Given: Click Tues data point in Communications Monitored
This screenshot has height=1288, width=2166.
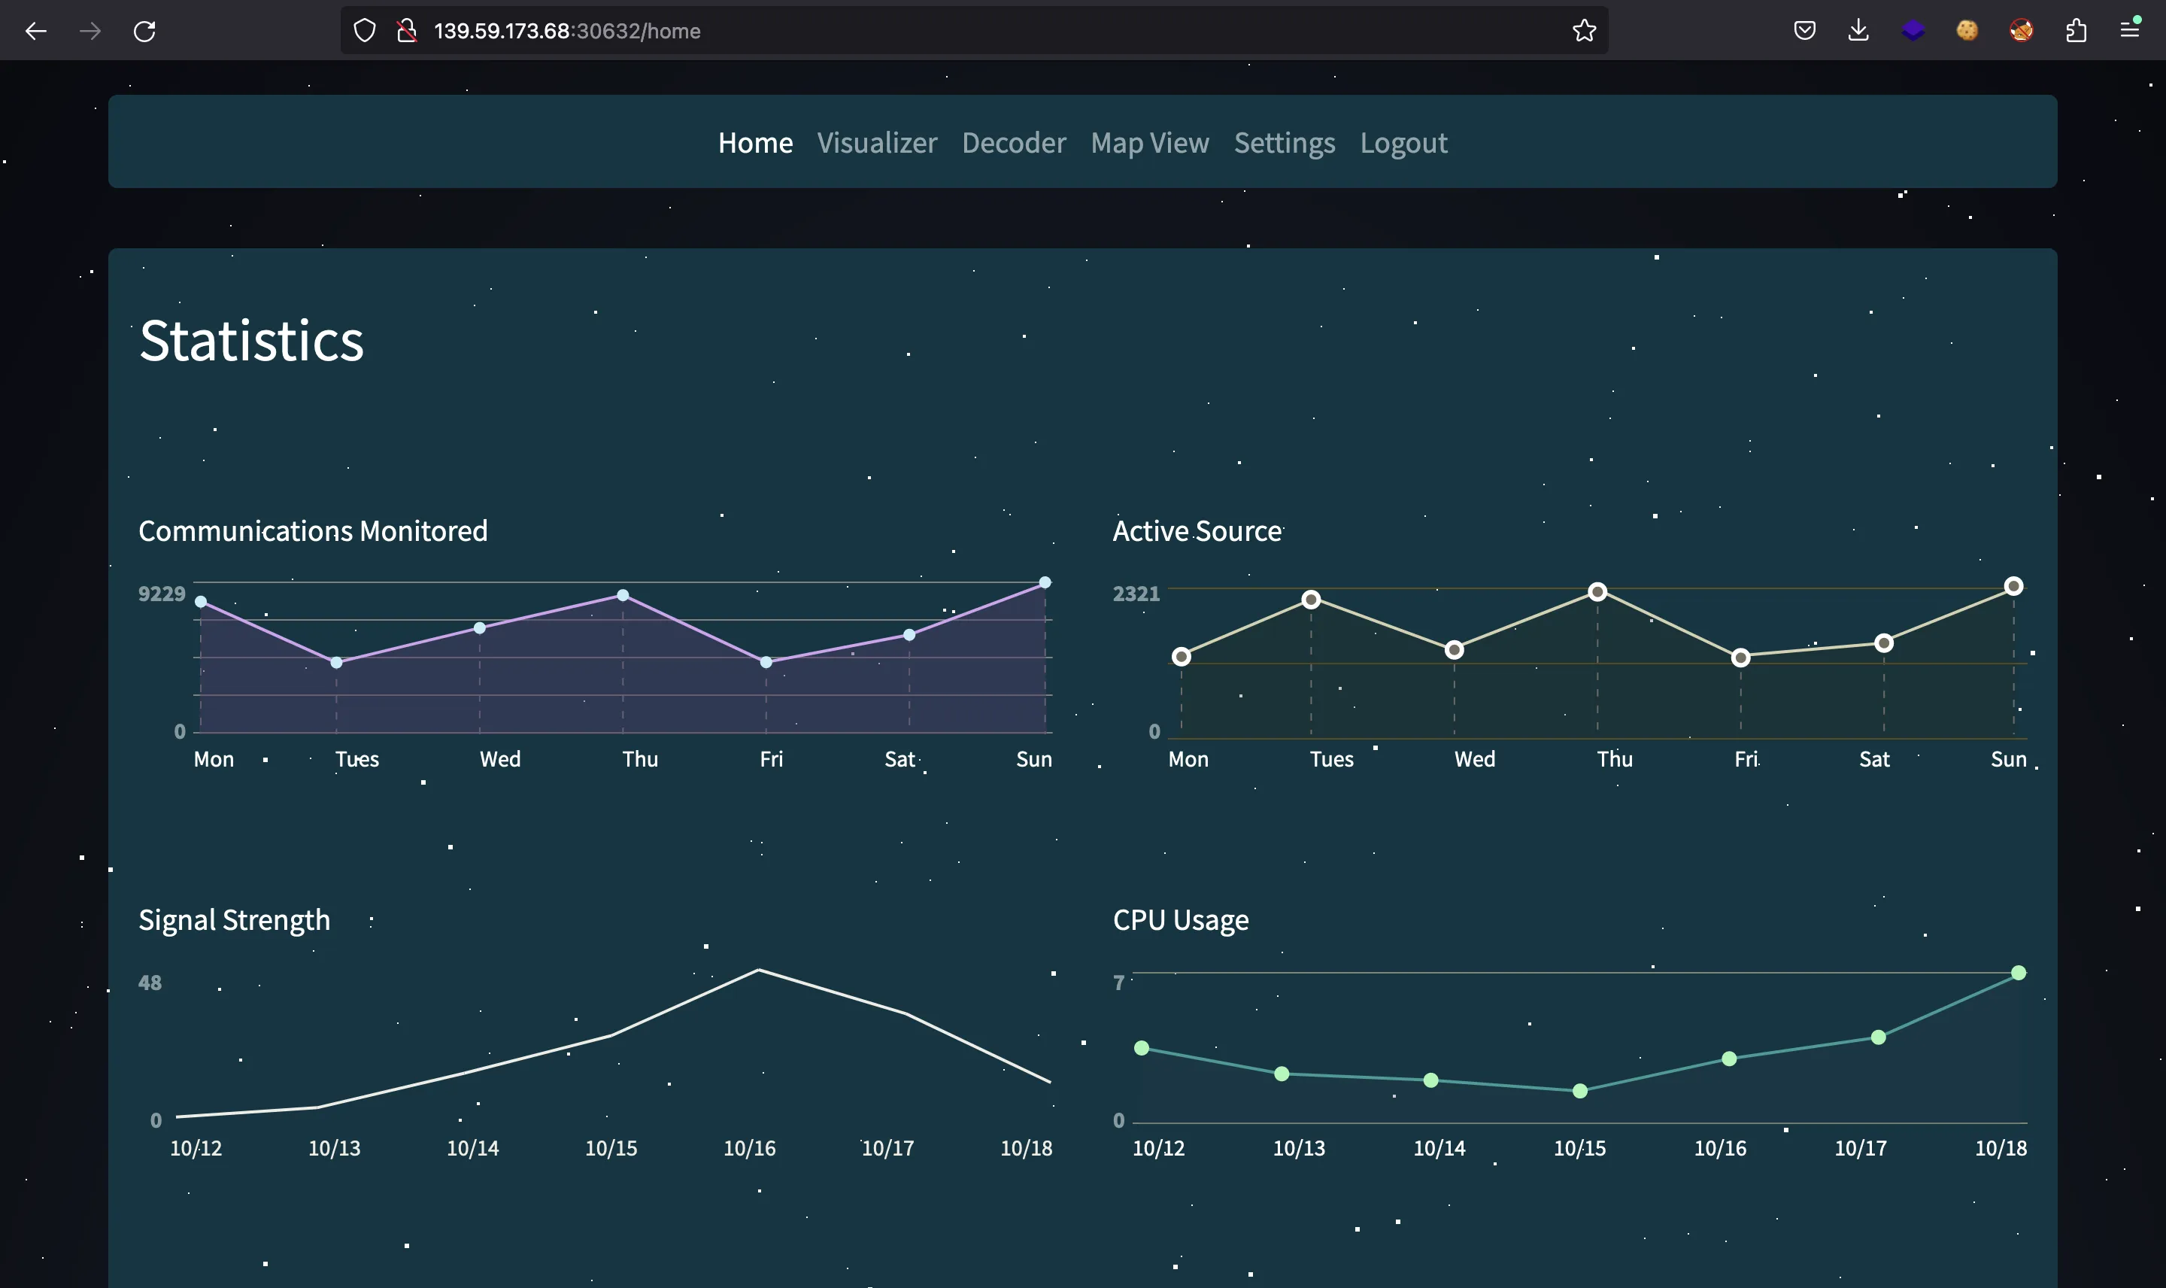Looking at the screenshot, I should click(337, 662).
